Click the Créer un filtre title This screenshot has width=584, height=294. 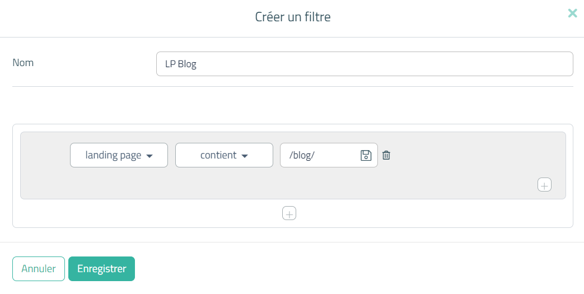[293, 17]
